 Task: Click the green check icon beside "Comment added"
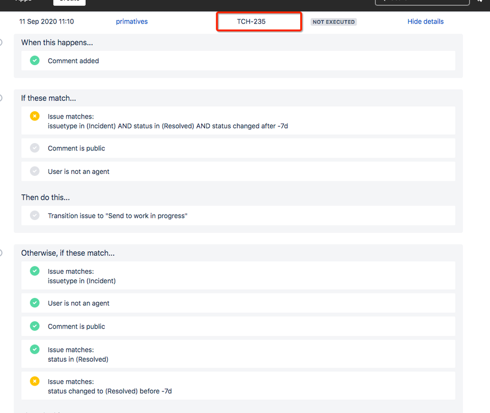(x=35, y=61)
